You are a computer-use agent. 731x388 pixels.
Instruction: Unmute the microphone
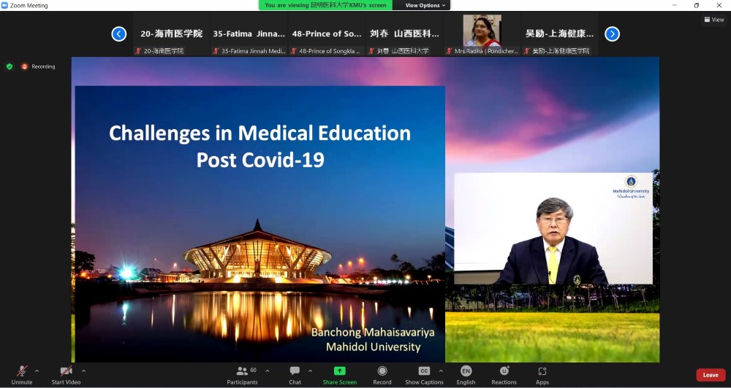coord(22,375)
